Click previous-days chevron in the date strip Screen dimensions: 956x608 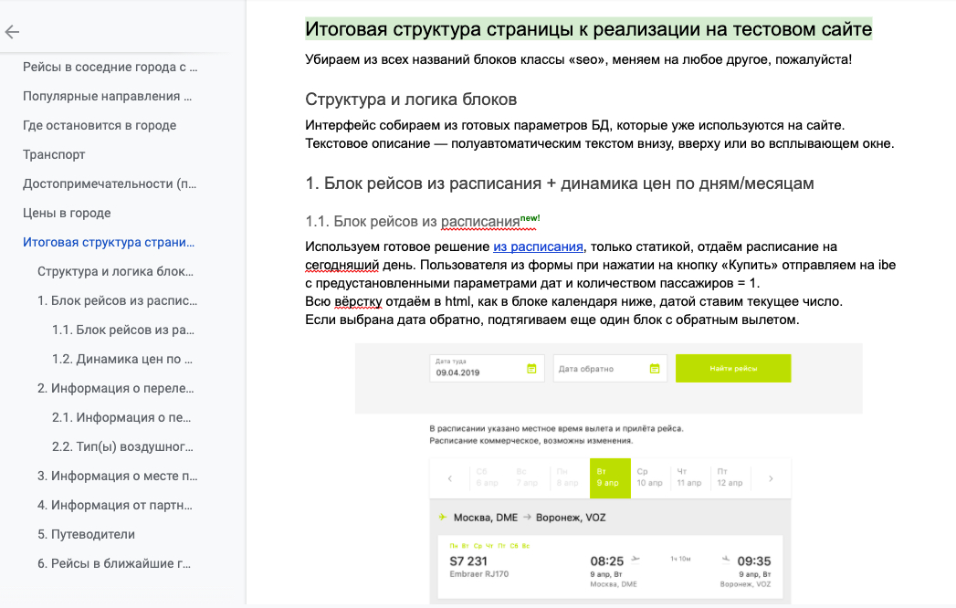tap(450, 478)
